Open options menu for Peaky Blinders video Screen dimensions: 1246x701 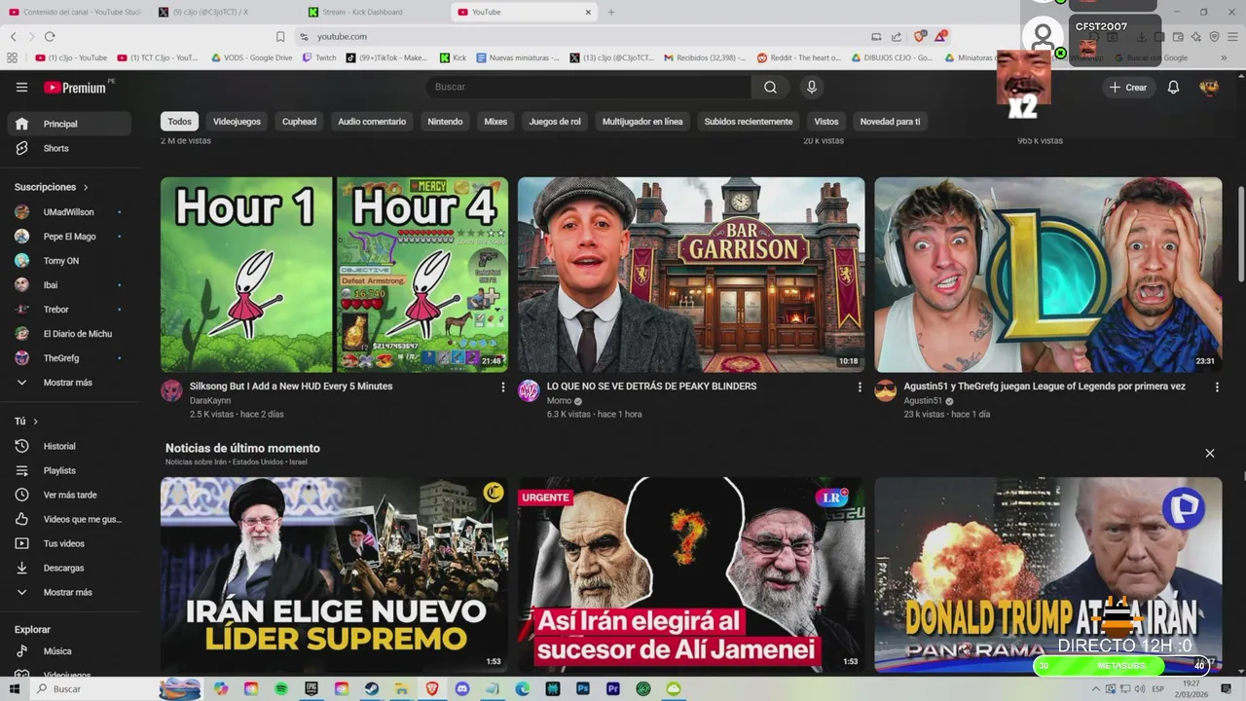click(860, 387)
